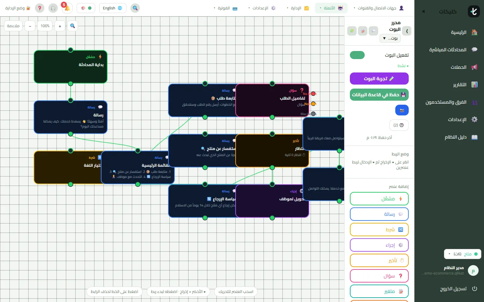
Task: Click the تجربة البوت button
Action: [x=379, y=79]
